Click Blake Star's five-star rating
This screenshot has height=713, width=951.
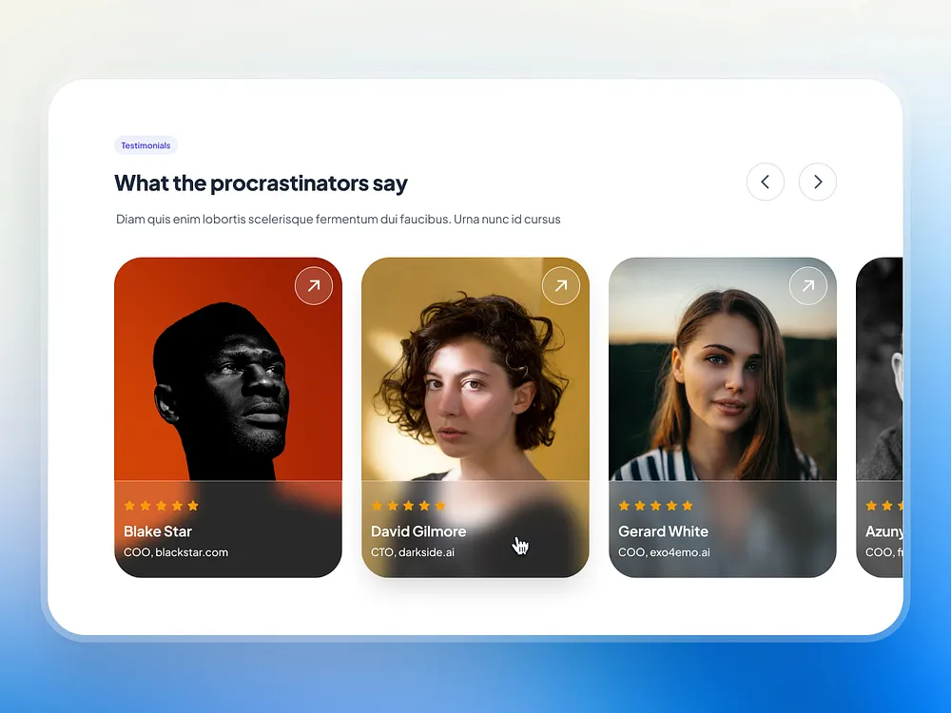click(x=162, y=506)
